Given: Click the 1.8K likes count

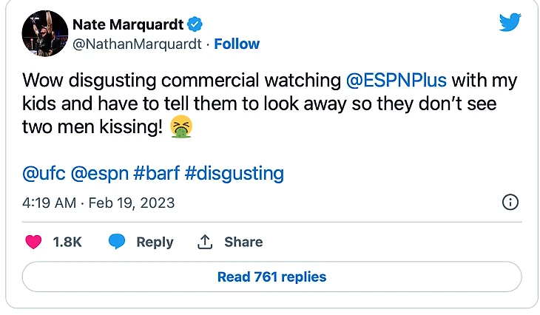Looking at the screenshot, I should (x=67, y=242).
